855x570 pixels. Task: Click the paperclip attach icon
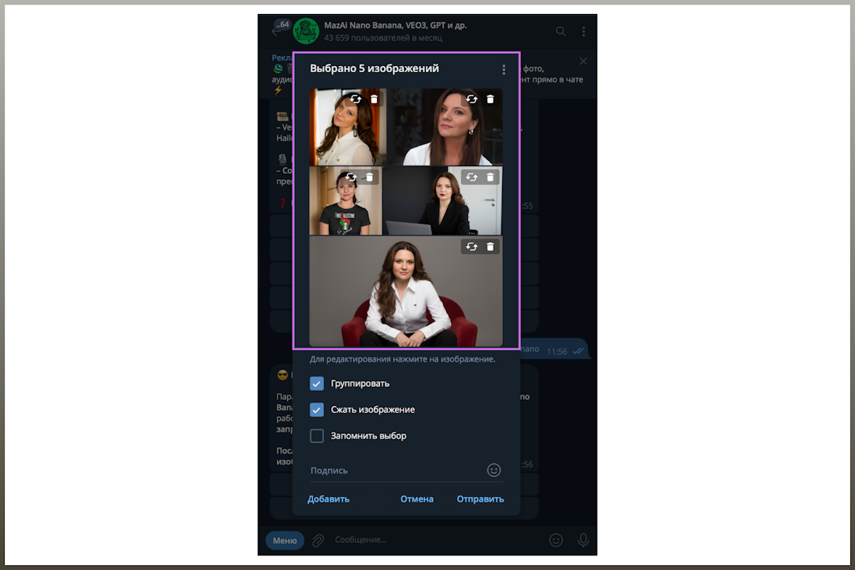pyautogui.click(x=318, y=540)
